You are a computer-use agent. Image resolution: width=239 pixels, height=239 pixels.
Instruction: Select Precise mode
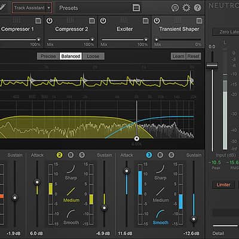tap(48, 56)
